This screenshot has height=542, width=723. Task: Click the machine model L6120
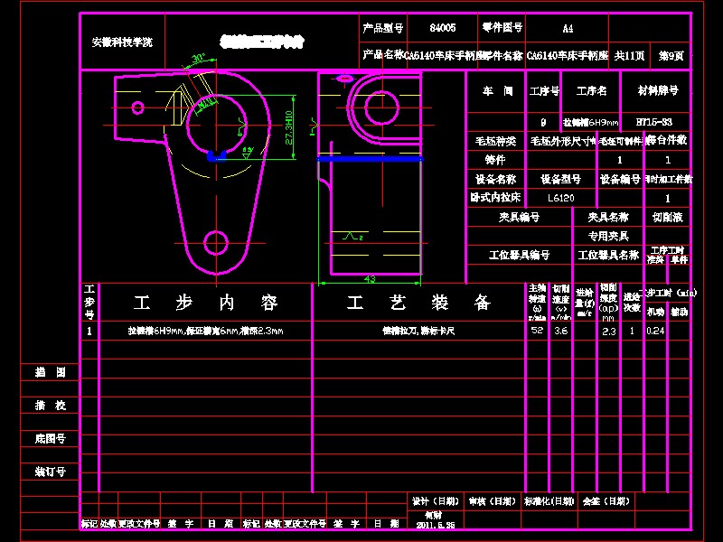pyautogui.click(x=561, y=198)
